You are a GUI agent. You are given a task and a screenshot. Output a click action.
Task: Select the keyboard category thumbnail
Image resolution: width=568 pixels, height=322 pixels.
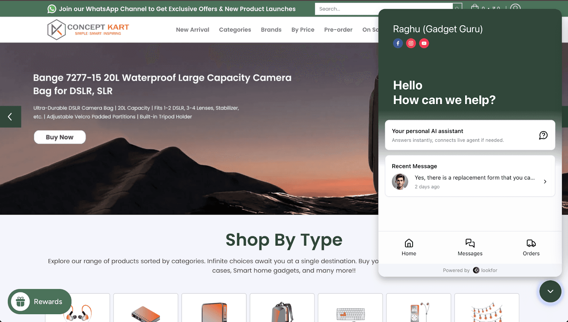click(x=350, y=308)
